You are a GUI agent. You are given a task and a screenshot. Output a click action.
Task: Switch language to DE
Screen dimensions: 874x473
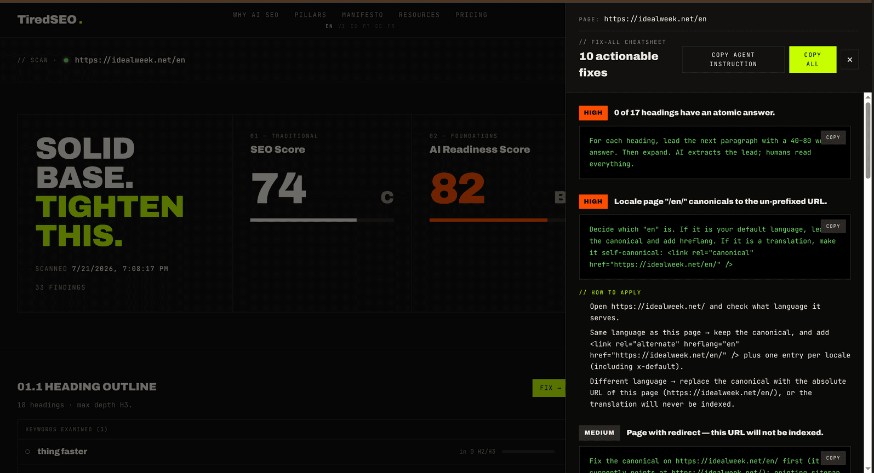(379, 26)
